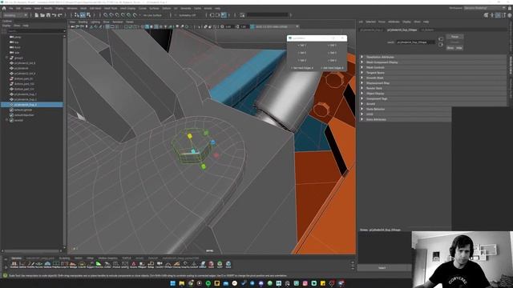Click the green round shelf icon

click(220, 264)
